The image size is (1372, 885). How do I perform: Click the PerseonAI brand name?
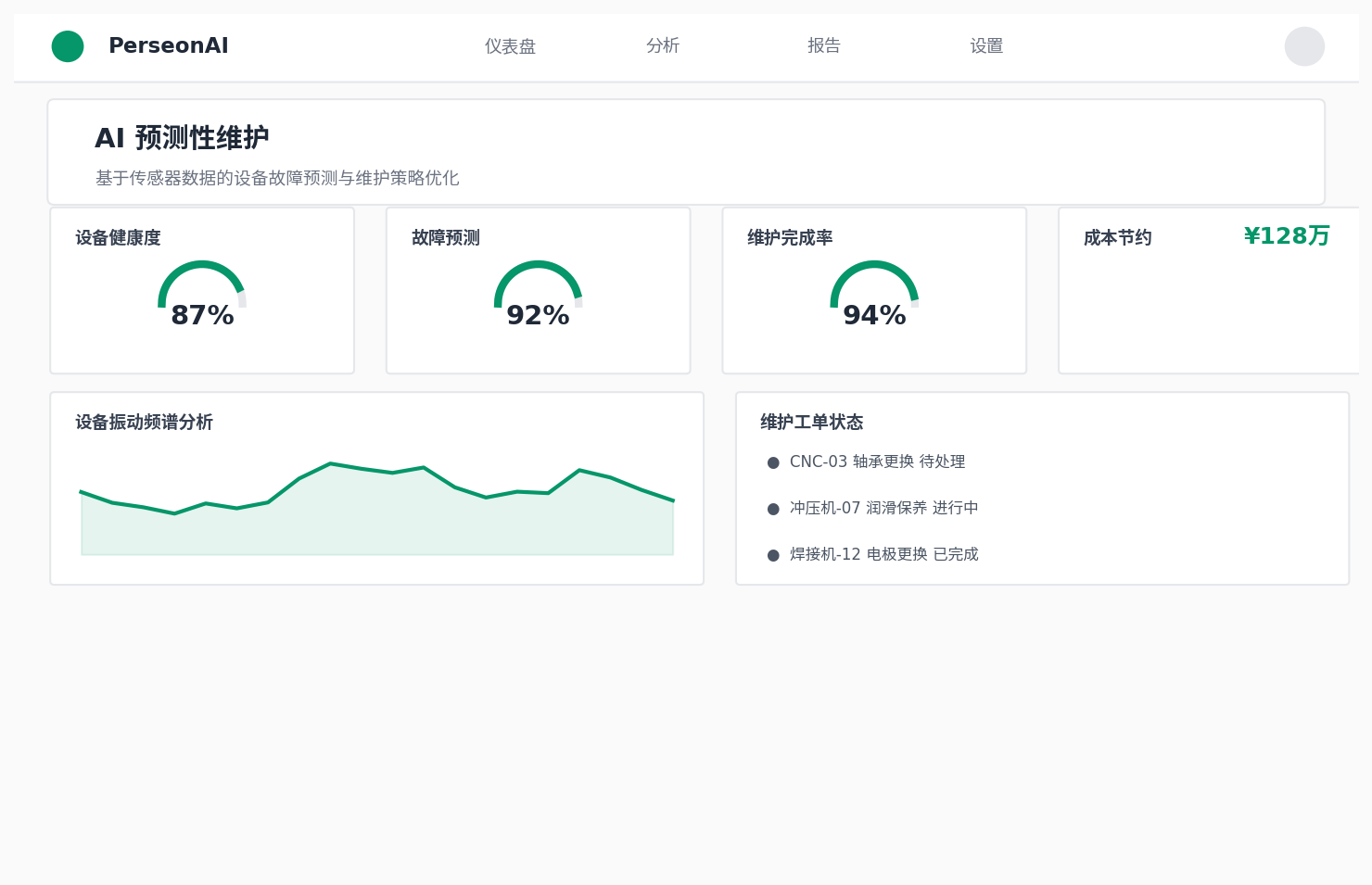pyautogui.click(x=169, y=45)
